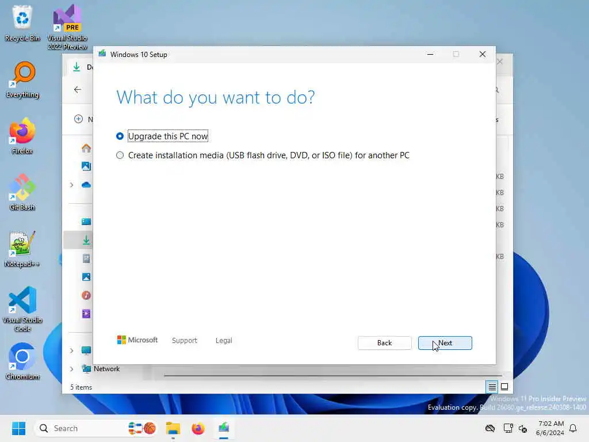
Task: Select Downloads in Explorer sidebar
Action: [86, 240]
